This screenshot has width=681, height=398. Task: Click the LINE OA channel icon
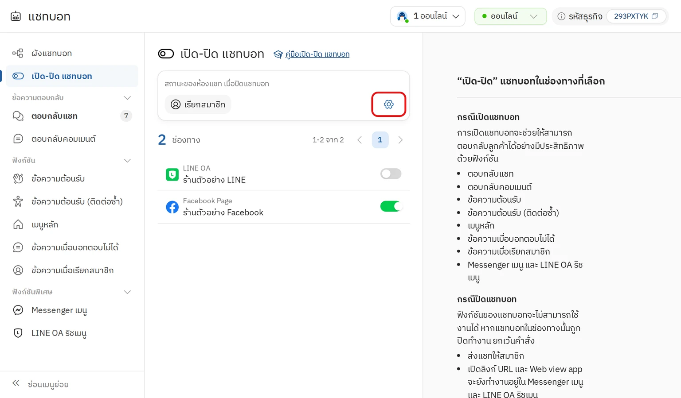click(x=172, y=174)
